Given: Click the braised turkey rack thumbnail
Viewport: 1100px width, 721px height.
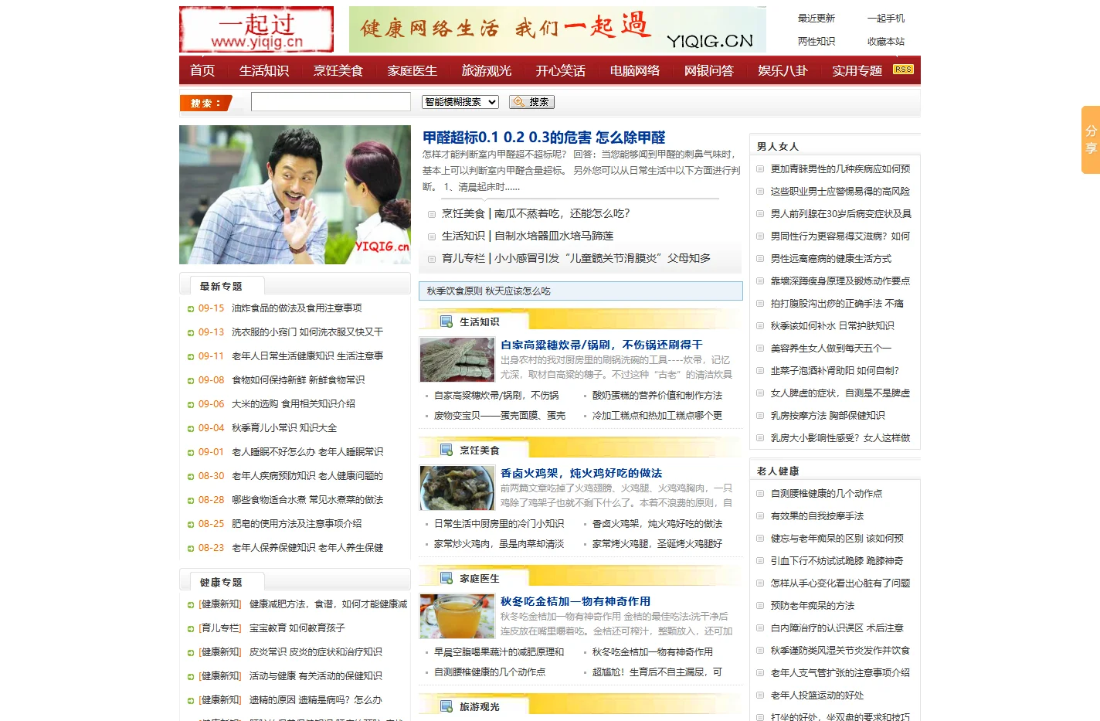Looking at the screenshot, I should 457,488.
